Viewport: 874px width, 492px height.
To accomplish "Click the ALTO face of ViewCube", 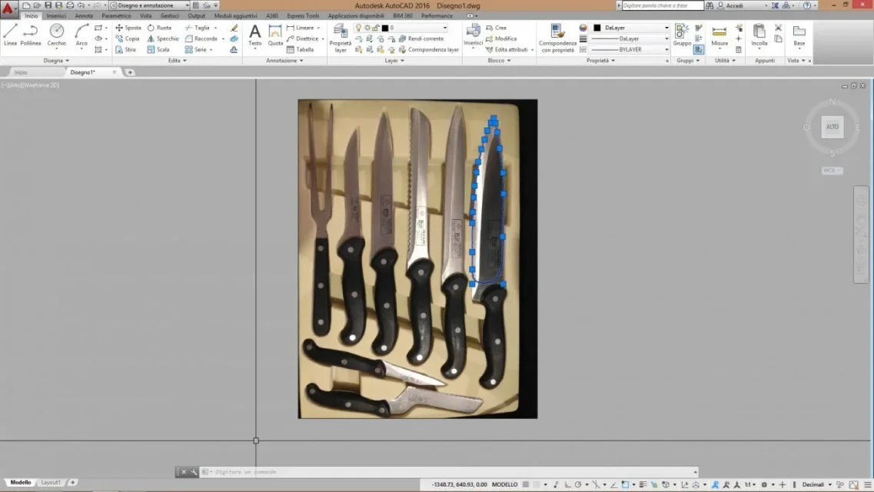I will tap(832, 127).
